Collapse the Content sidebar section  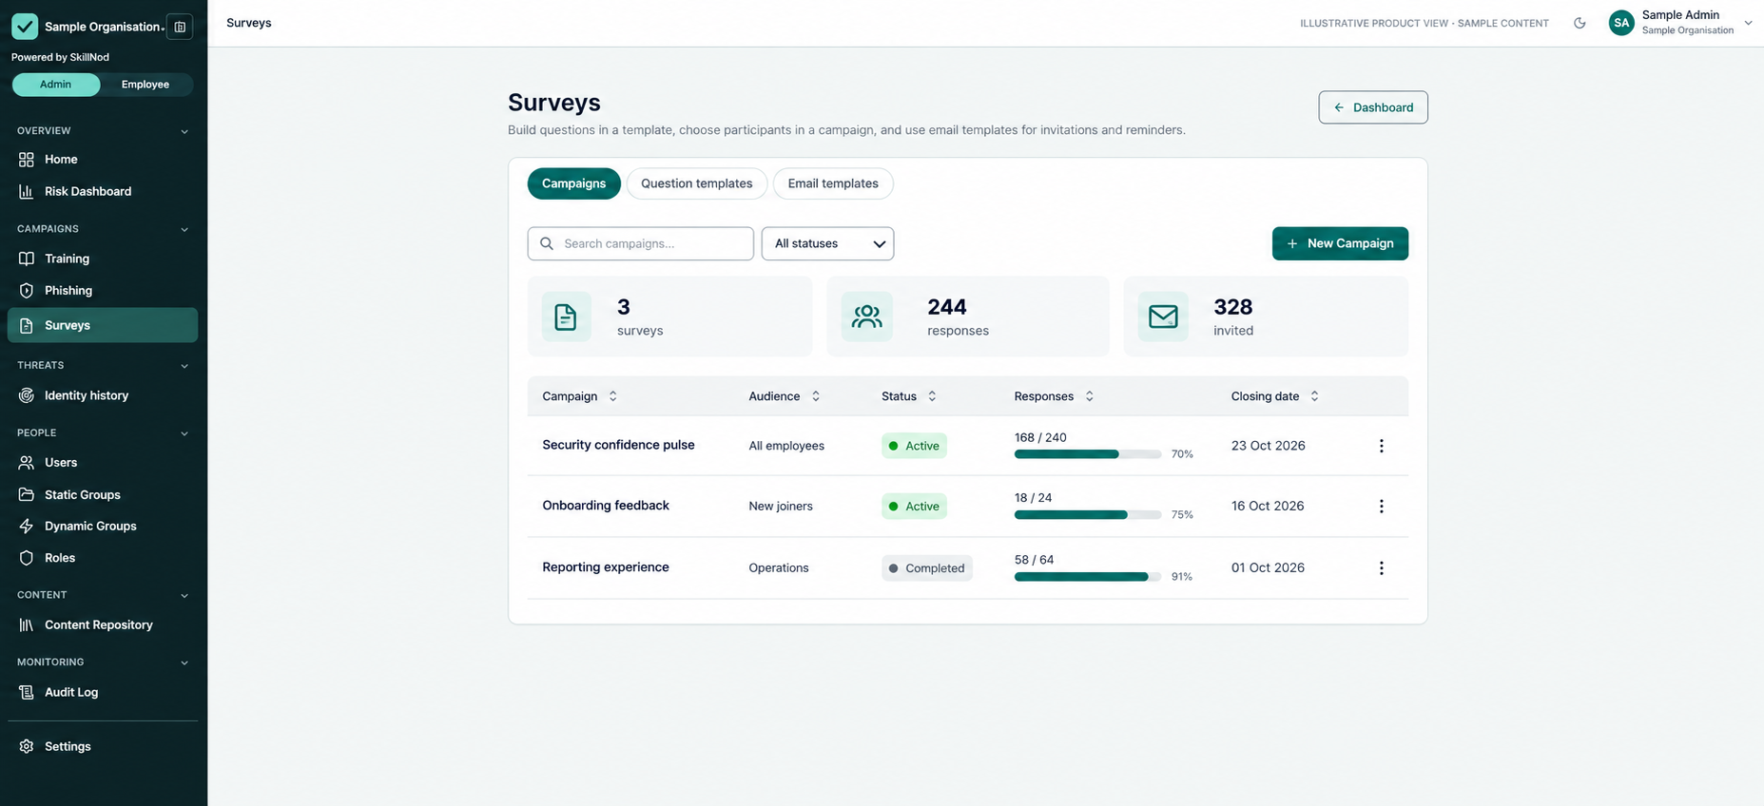pos(184,596)
